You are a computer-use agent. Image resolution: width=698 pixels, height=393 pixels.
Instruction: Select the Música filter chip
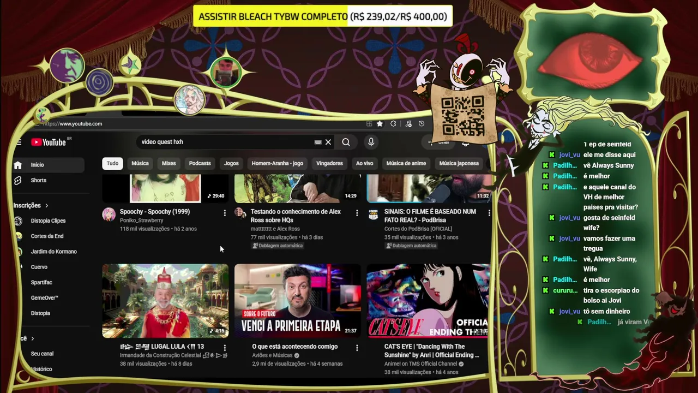click(x=140, y=163)
